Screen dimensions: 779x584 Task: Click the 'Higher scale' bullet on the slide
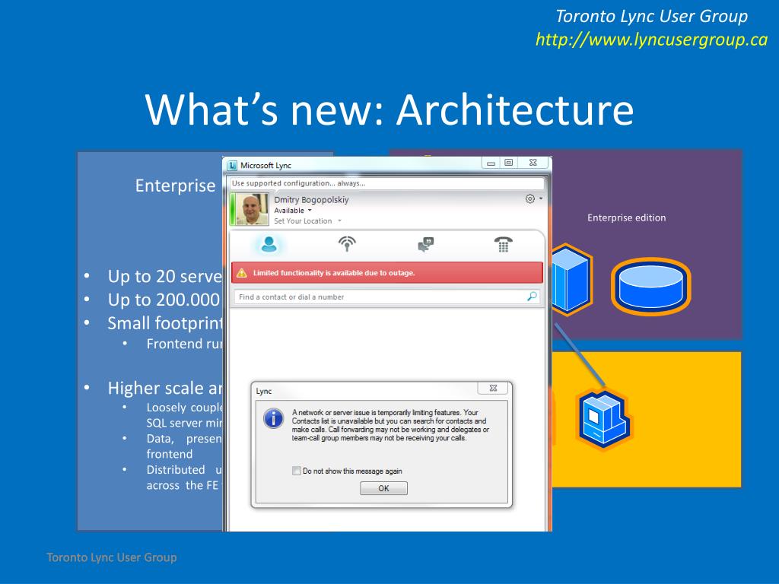click(x=164, y=388)
